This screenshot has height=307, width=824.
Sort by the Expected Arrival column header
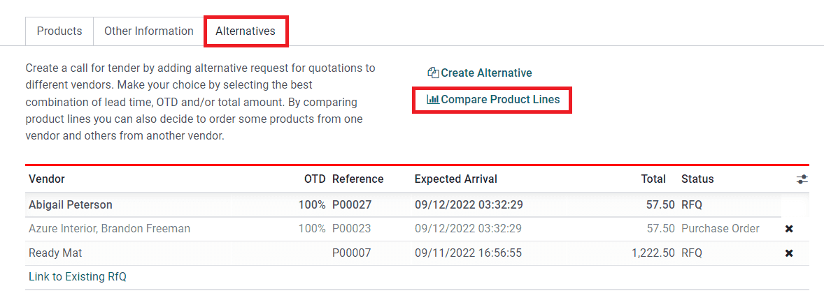(455, 179)
